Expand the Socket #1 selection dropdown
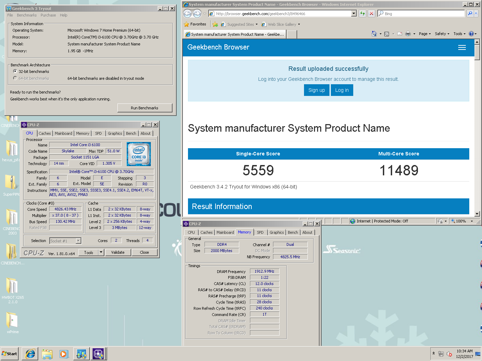 78,241
